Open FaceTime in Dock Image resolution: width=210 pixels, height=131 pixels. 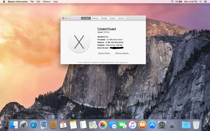click(122, 125)
